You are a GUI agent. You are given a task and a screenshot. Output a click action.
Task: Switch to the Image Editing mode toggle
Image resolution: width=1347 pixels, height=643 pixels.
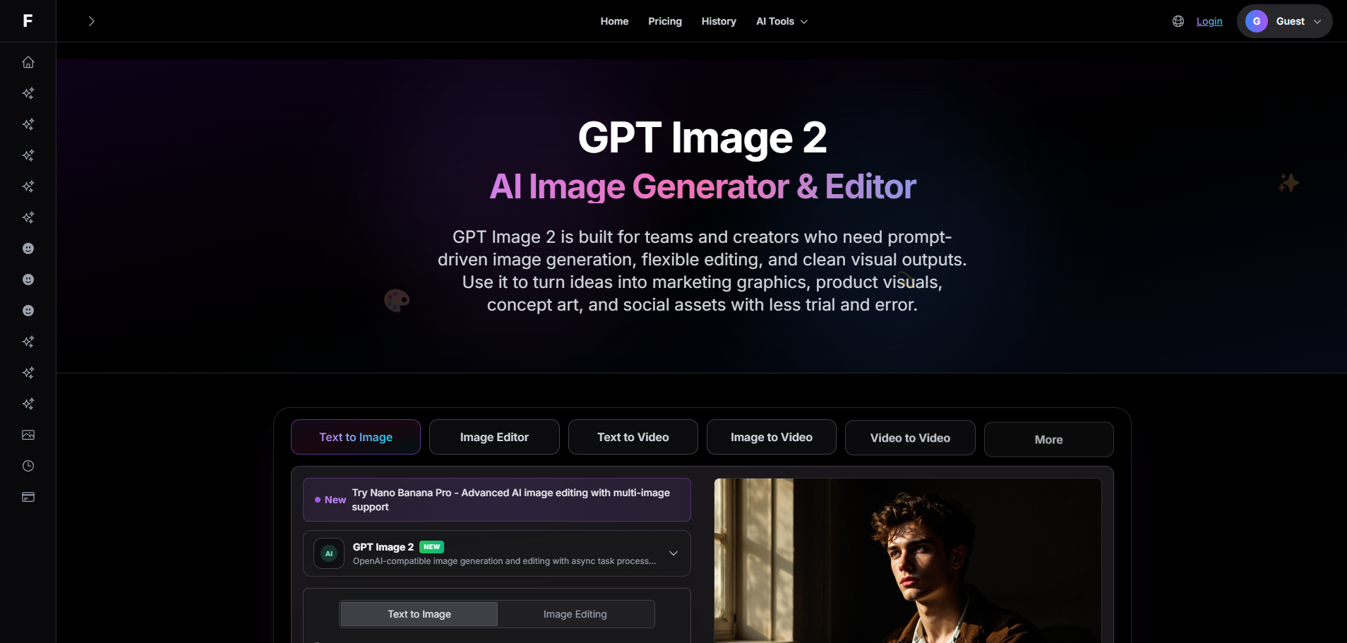pyautogui.click(x=575, y=613)
